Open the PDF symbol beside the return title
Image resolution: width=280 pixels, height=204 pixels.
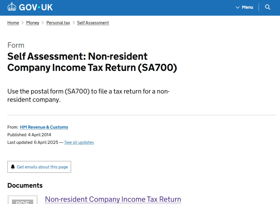(x=22, y=201)
